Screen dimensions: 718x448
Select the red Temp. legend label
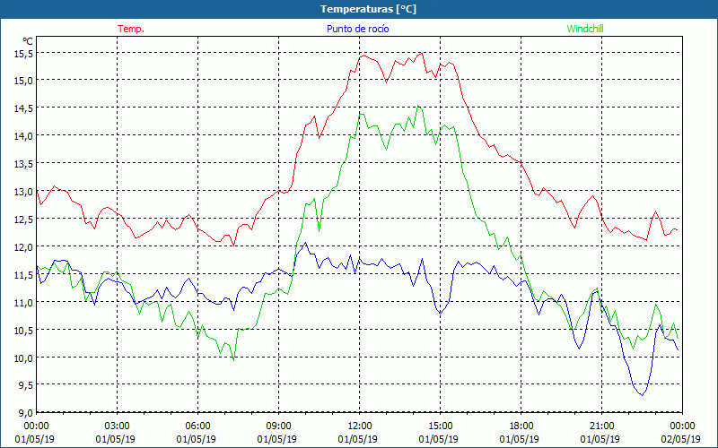coord(131,29)
